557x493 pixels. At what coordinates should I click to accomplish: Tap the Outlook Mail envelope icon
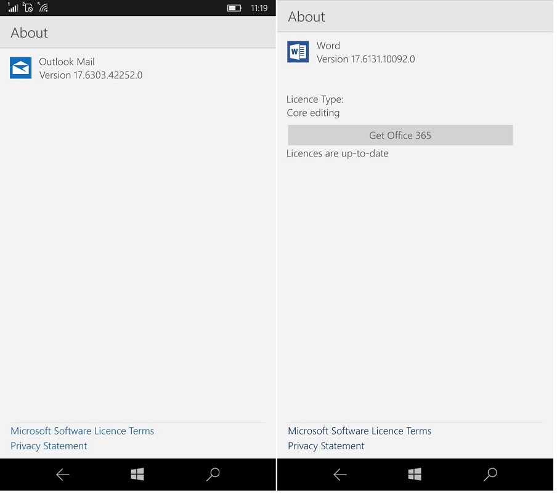[x=20, y=68]
